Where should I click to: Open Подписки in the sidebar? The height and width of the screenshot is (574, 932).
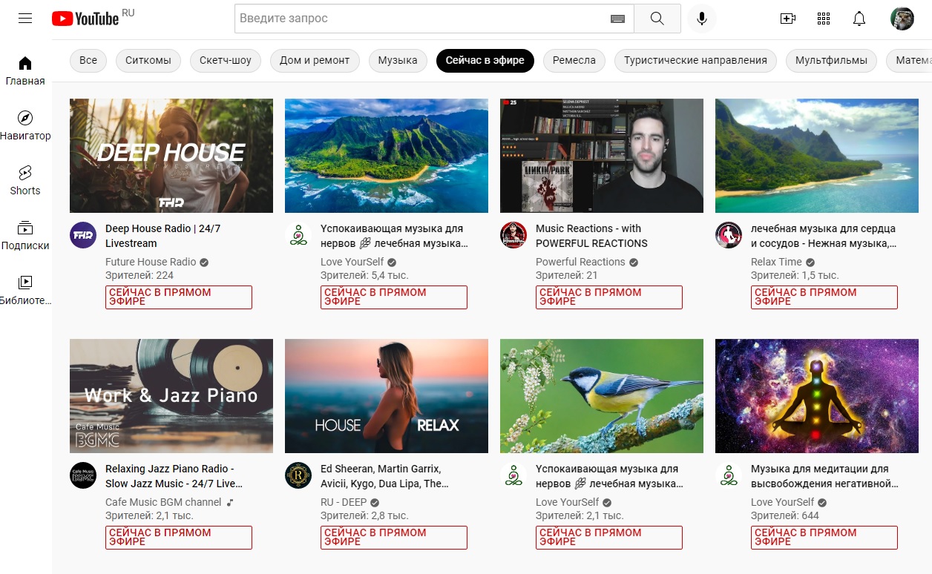pos(25,235)
